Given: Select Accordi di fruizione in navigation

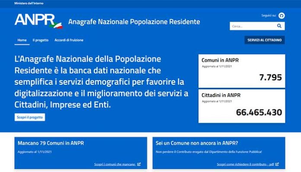Looking at the screenshot, I should (x=69, y=40).
